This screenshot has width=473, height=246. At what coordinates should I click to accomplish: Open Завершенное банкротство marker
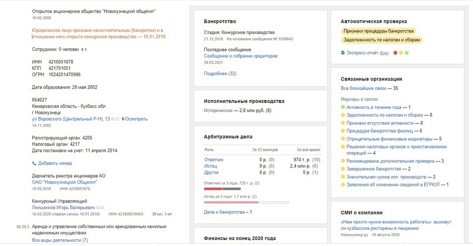pyautogui.click(x=374, y=169)
